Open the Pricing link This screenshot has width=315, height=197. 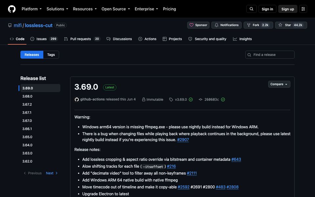[169, 9]
